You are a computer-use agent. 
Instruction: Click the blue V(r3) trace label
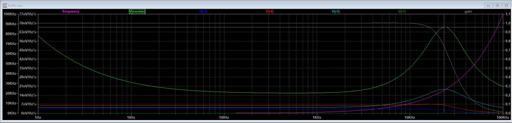click(203, 12)
